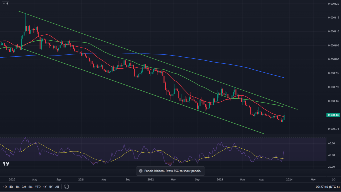Switch to 1M time range
Screen dimensions: 341x192
(x=17, y=187)
